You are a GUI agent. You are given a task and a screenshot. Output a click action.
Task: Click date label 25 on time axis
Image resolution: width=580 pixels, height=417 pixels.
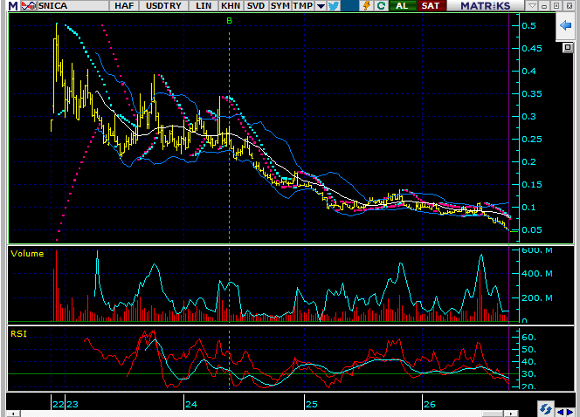click(x=312, y=404)
